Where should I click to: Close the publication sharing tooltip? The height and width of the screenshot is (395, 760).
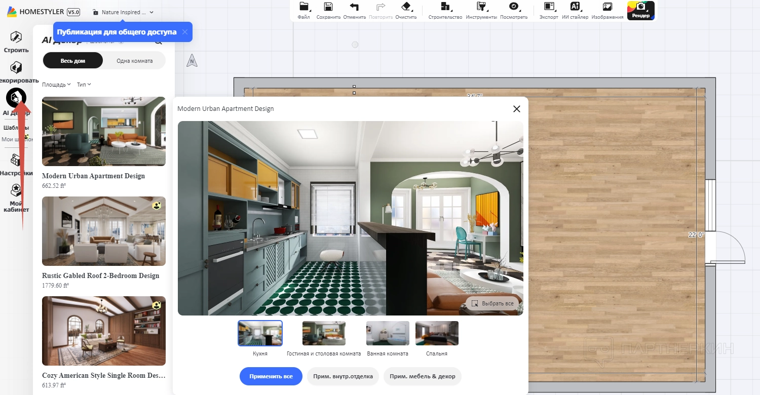[x=185, y=32]
